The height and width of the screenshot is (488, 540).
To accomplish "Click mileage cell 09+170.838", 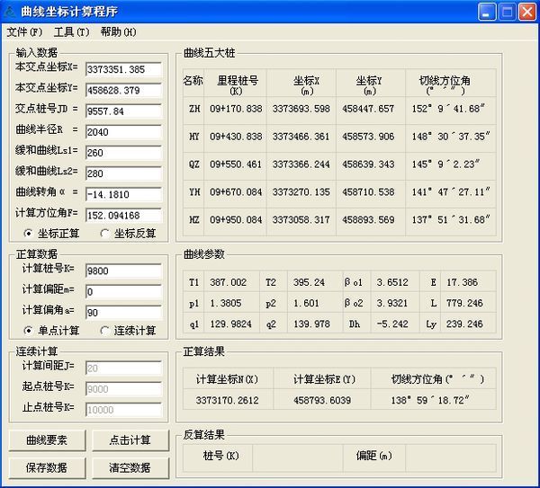I will 236,109.
